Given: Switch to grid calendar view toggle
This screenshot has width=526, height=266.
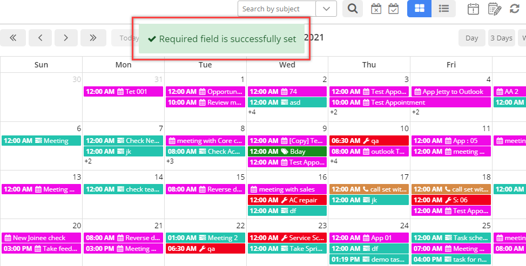Looking at the screenshot, I should (x=419, y=9).
